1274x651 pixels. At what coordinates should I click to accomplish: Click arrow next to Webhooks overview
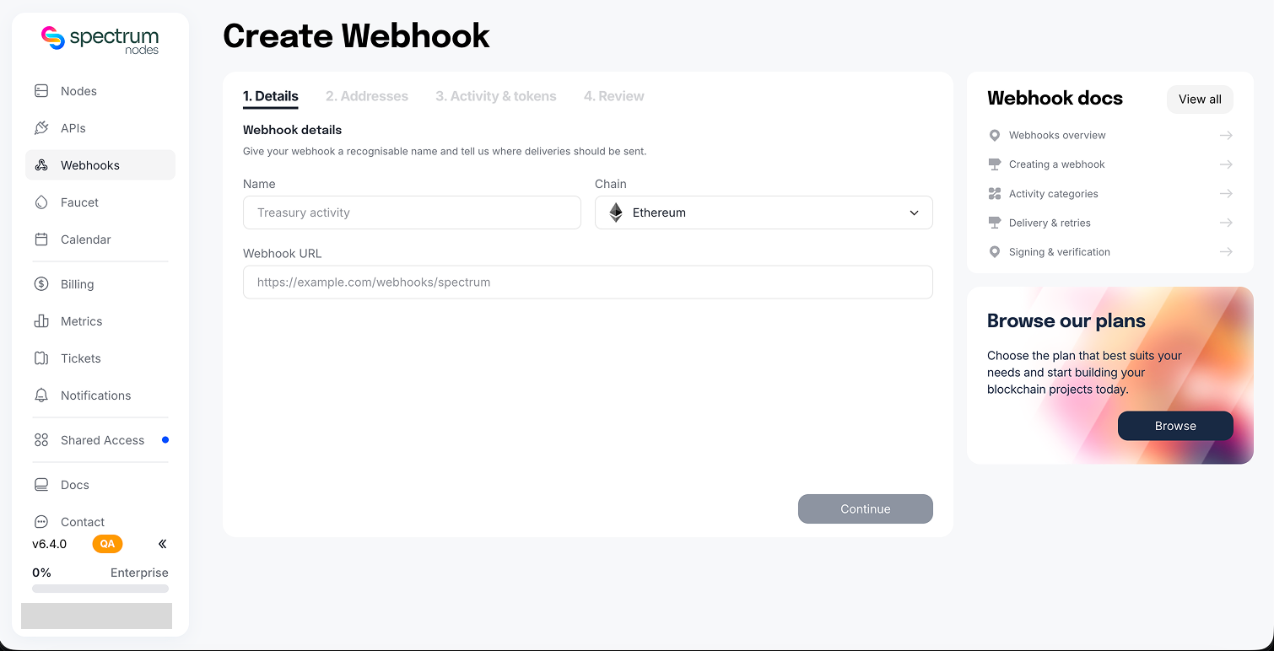click(1226, 135)
